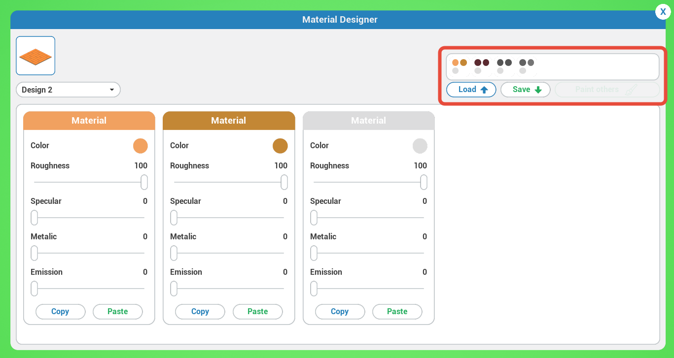
Task: Click the orange brick floor preview thumbnail
Action: point(35,56)
